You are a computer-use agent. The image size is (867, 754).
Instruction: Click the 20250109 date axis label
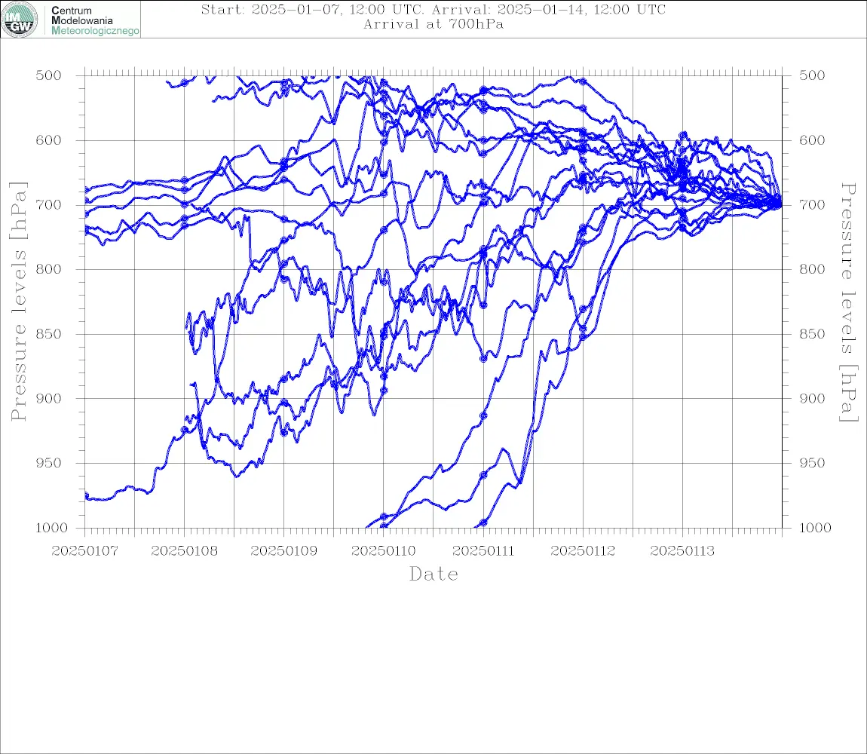tap(283, 551)
